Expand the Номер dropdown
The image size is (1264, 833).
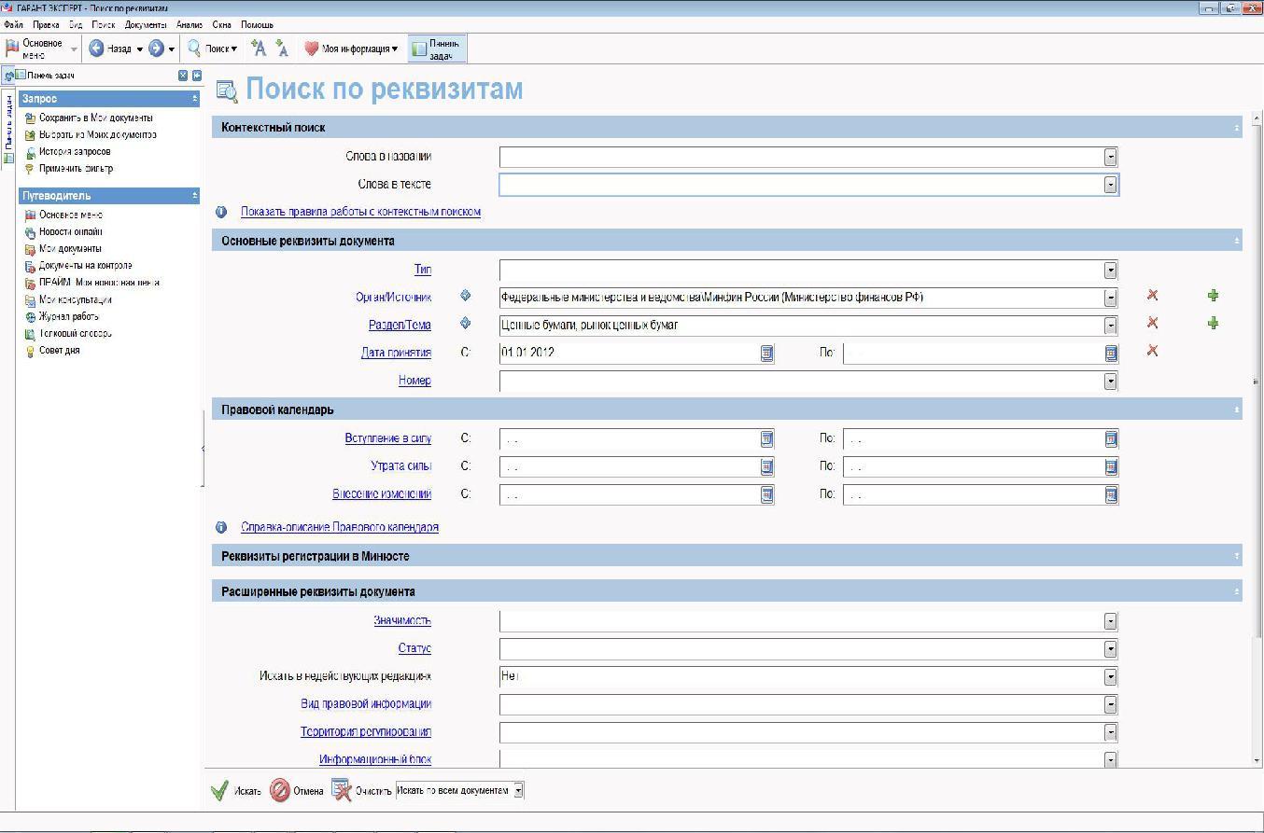[1110, 381]
